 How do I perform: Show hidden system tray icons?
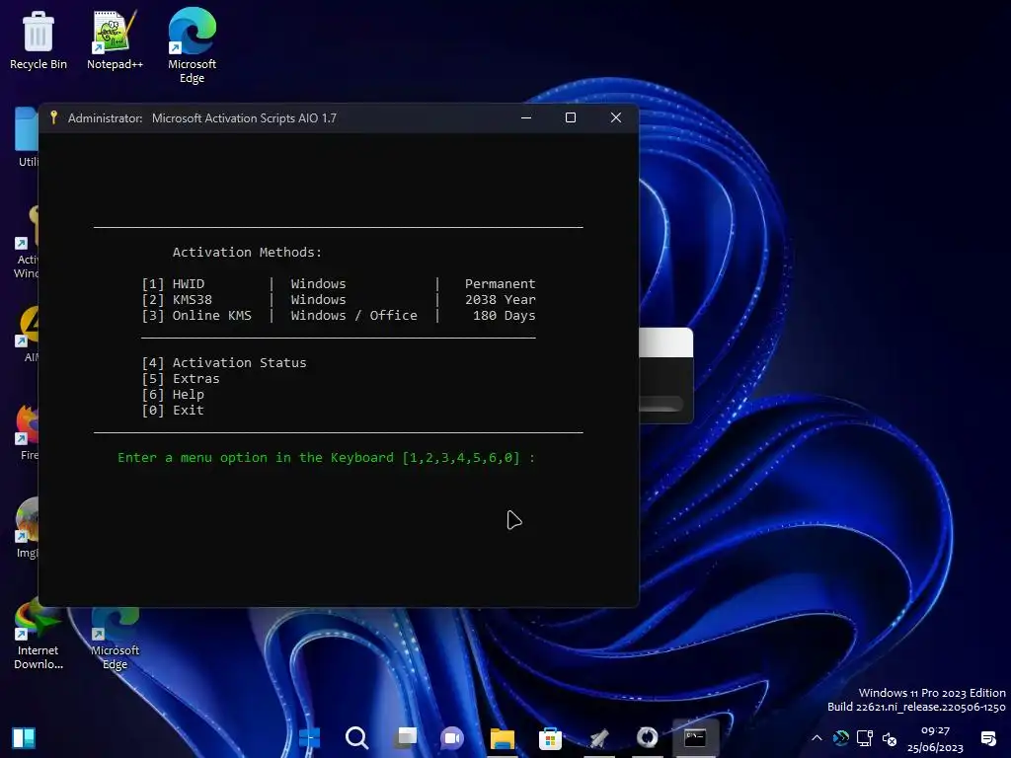(817, 738)
